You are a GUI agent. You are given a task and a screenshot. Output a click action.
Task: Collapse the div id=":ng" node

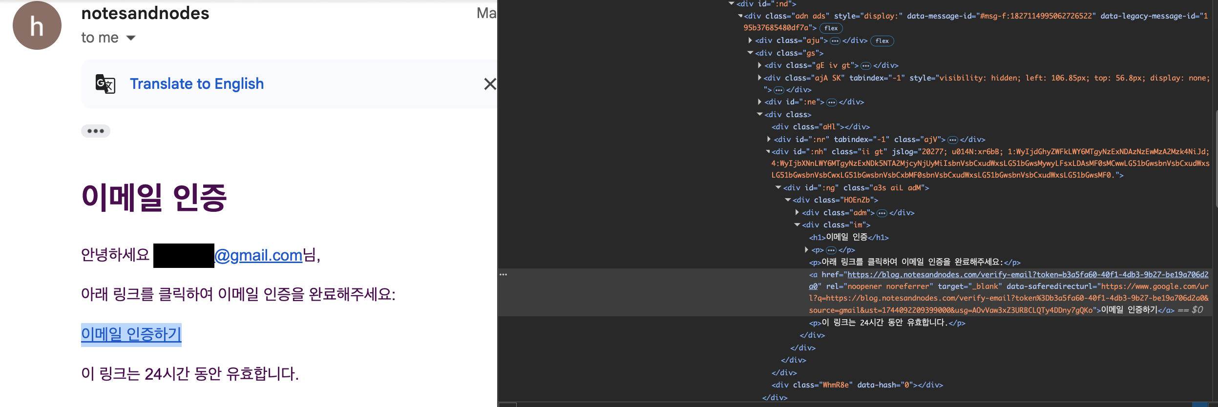[778, 188]
